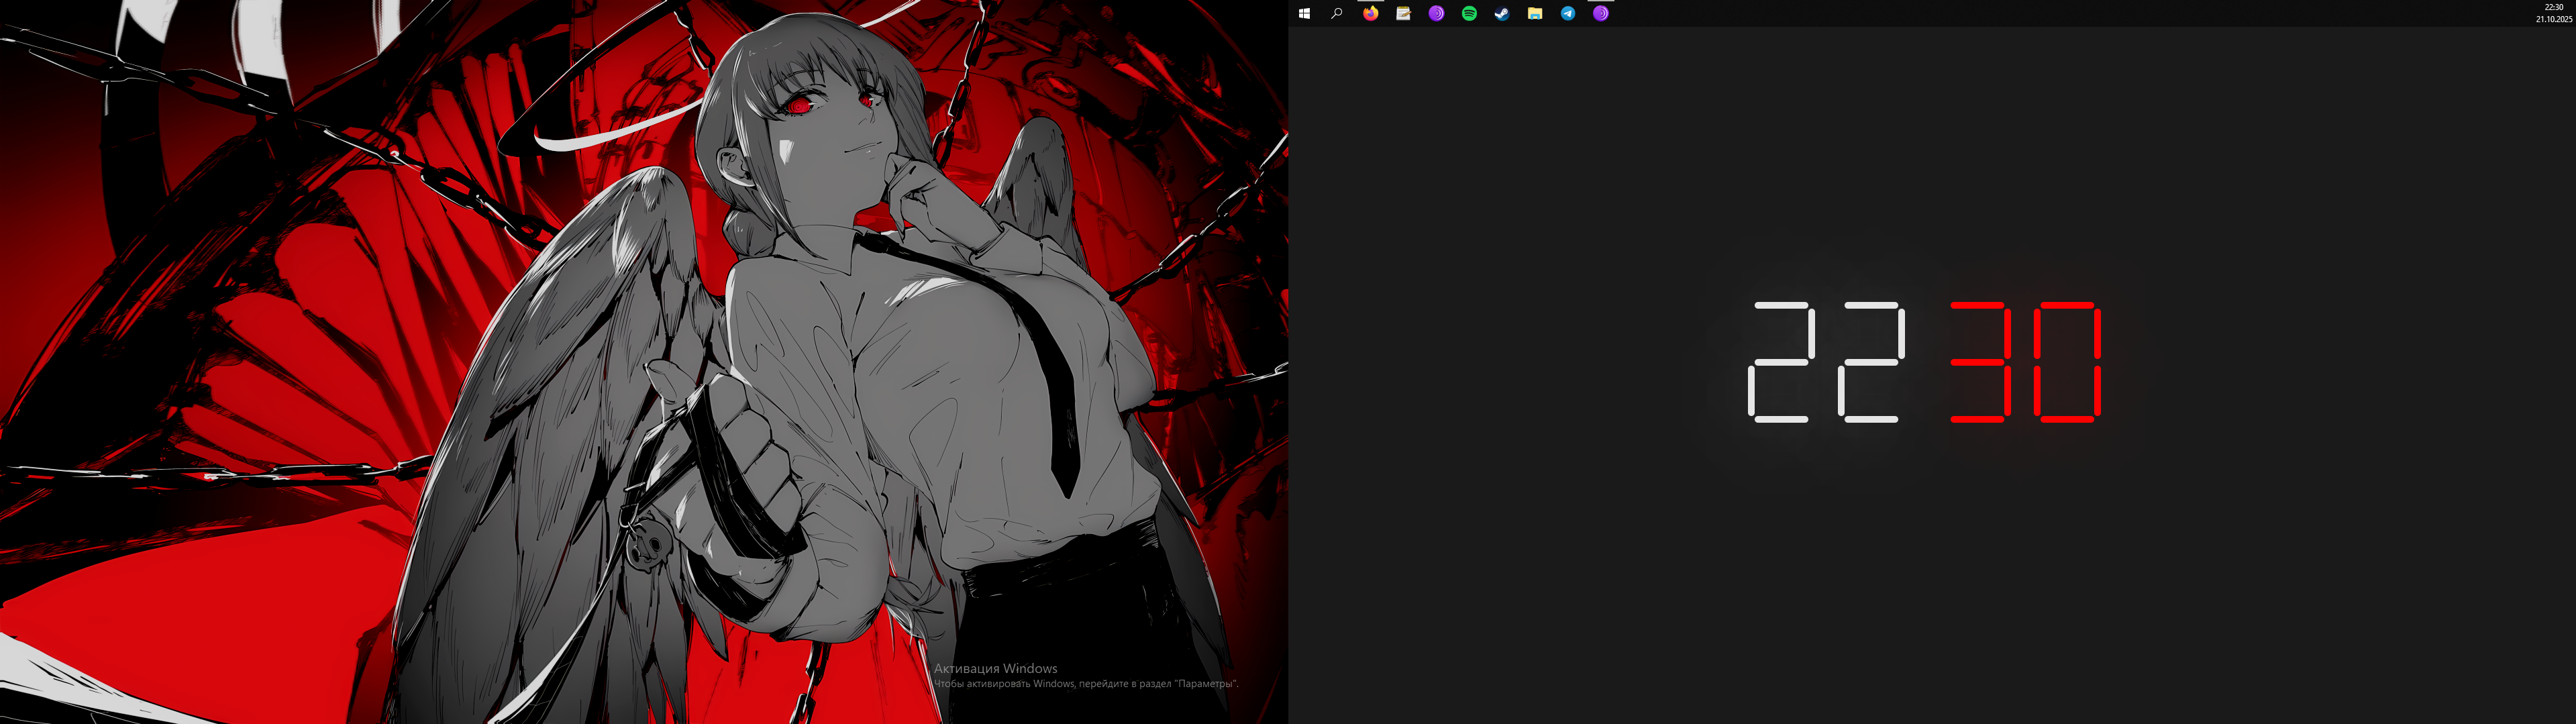Open the Windows Start menu

point(1304,14)
